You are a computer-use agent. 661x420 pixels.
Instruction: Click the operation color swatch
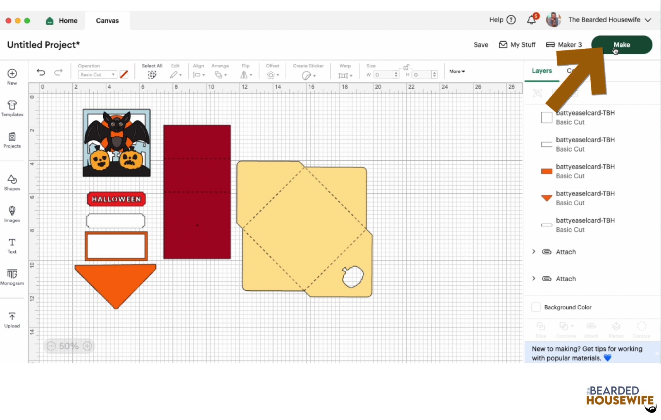(124, 75)
